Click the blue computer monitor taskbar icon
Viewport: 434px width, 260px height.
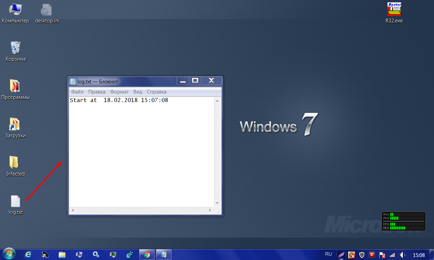(x=79, y=255)
